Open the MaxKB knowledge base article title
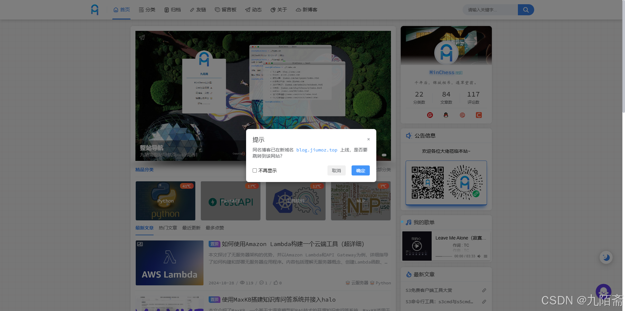The image size is (625, 311). (279, 300)
